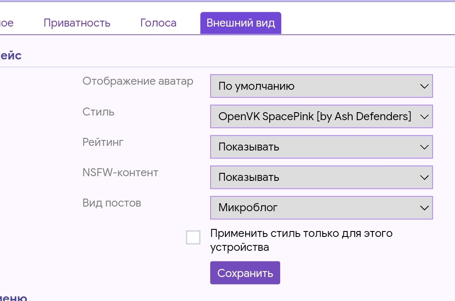Click the Вид постов field label
The image size is (455, 301).
tap(112, 203)
